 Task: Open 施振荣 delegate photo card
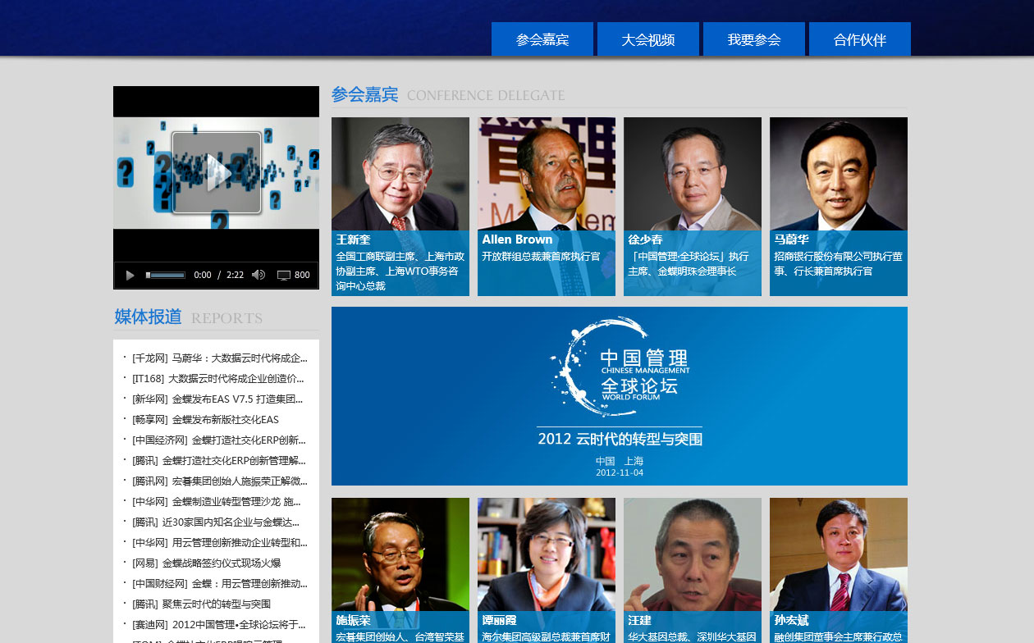click(400, 570)
